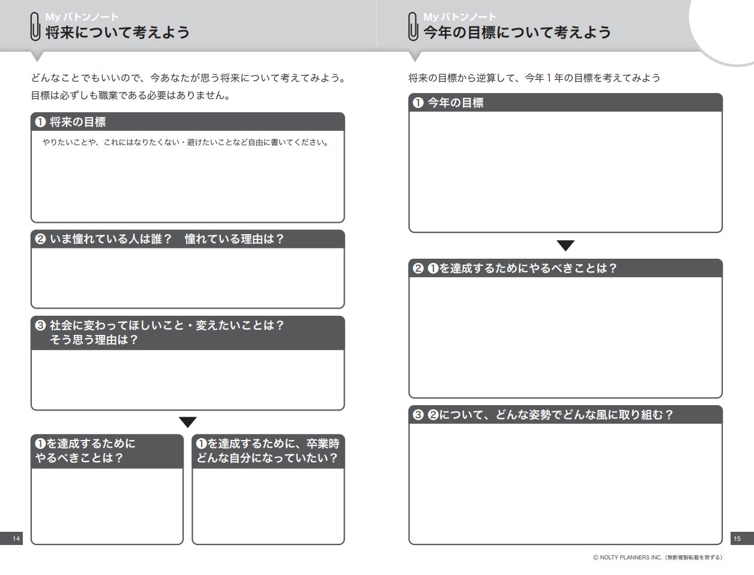Click the empty box under やるべきことは？ on left page

click(107, 506)
